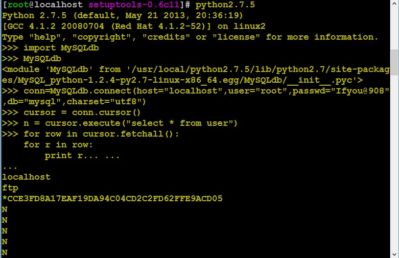Click the 'python2.7.5' command text
The width and height of the screenshot is (399, 258).
(x=225, y=5)
